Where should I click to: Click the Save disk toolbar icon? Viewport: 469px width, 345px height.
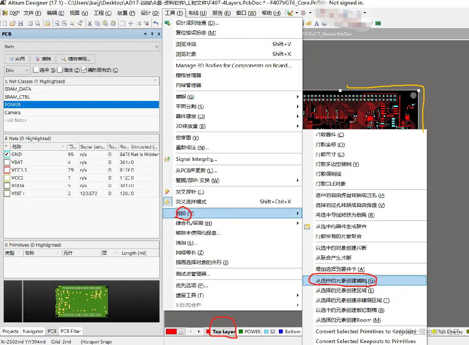pyautogui.click(x=21, y=24)
